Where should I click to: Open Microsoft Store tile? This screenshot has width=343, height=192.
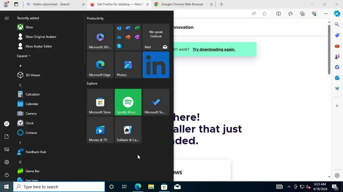100,102
